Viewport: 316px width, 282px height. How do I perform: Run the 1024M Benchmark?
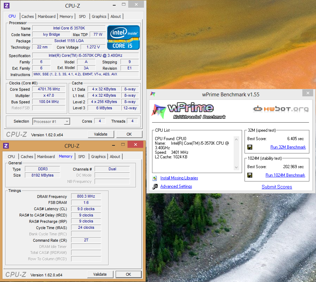click(x=285, y=175)
